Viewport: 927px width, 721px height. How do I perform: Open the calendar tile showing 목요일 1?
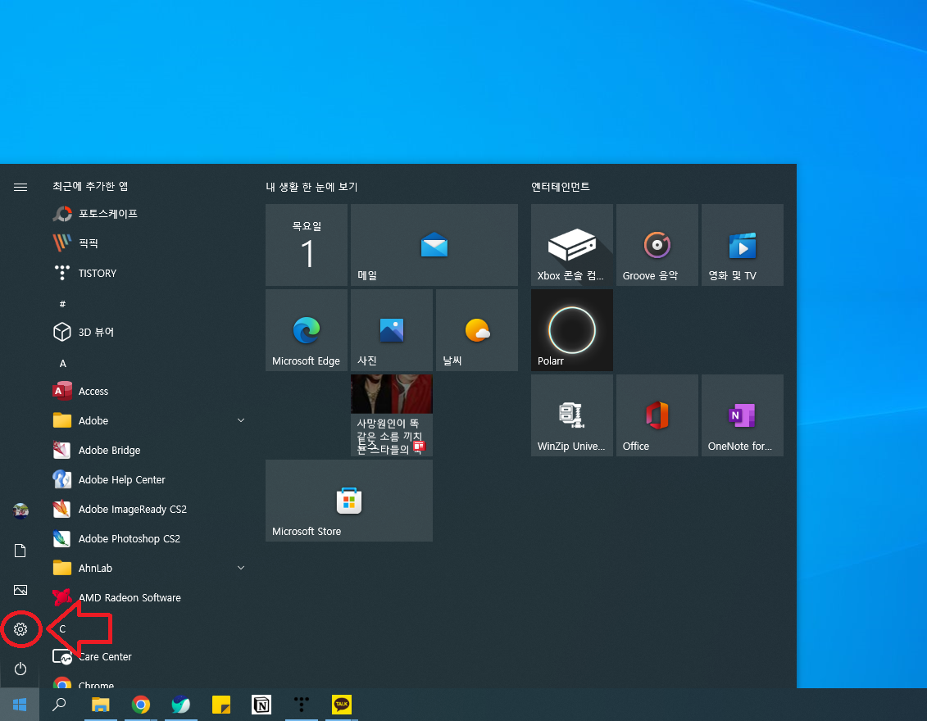point(307,245)
